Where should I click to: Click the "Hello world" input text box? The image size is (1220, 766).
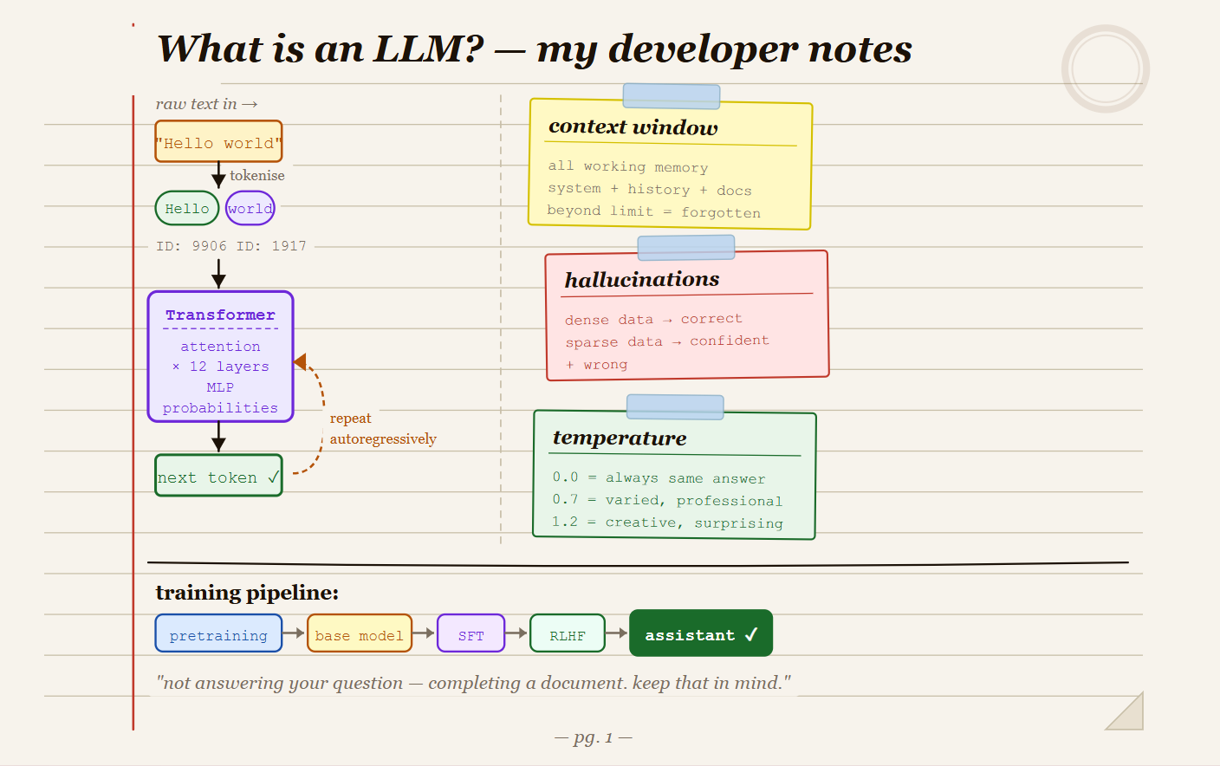tap(218, 141)
